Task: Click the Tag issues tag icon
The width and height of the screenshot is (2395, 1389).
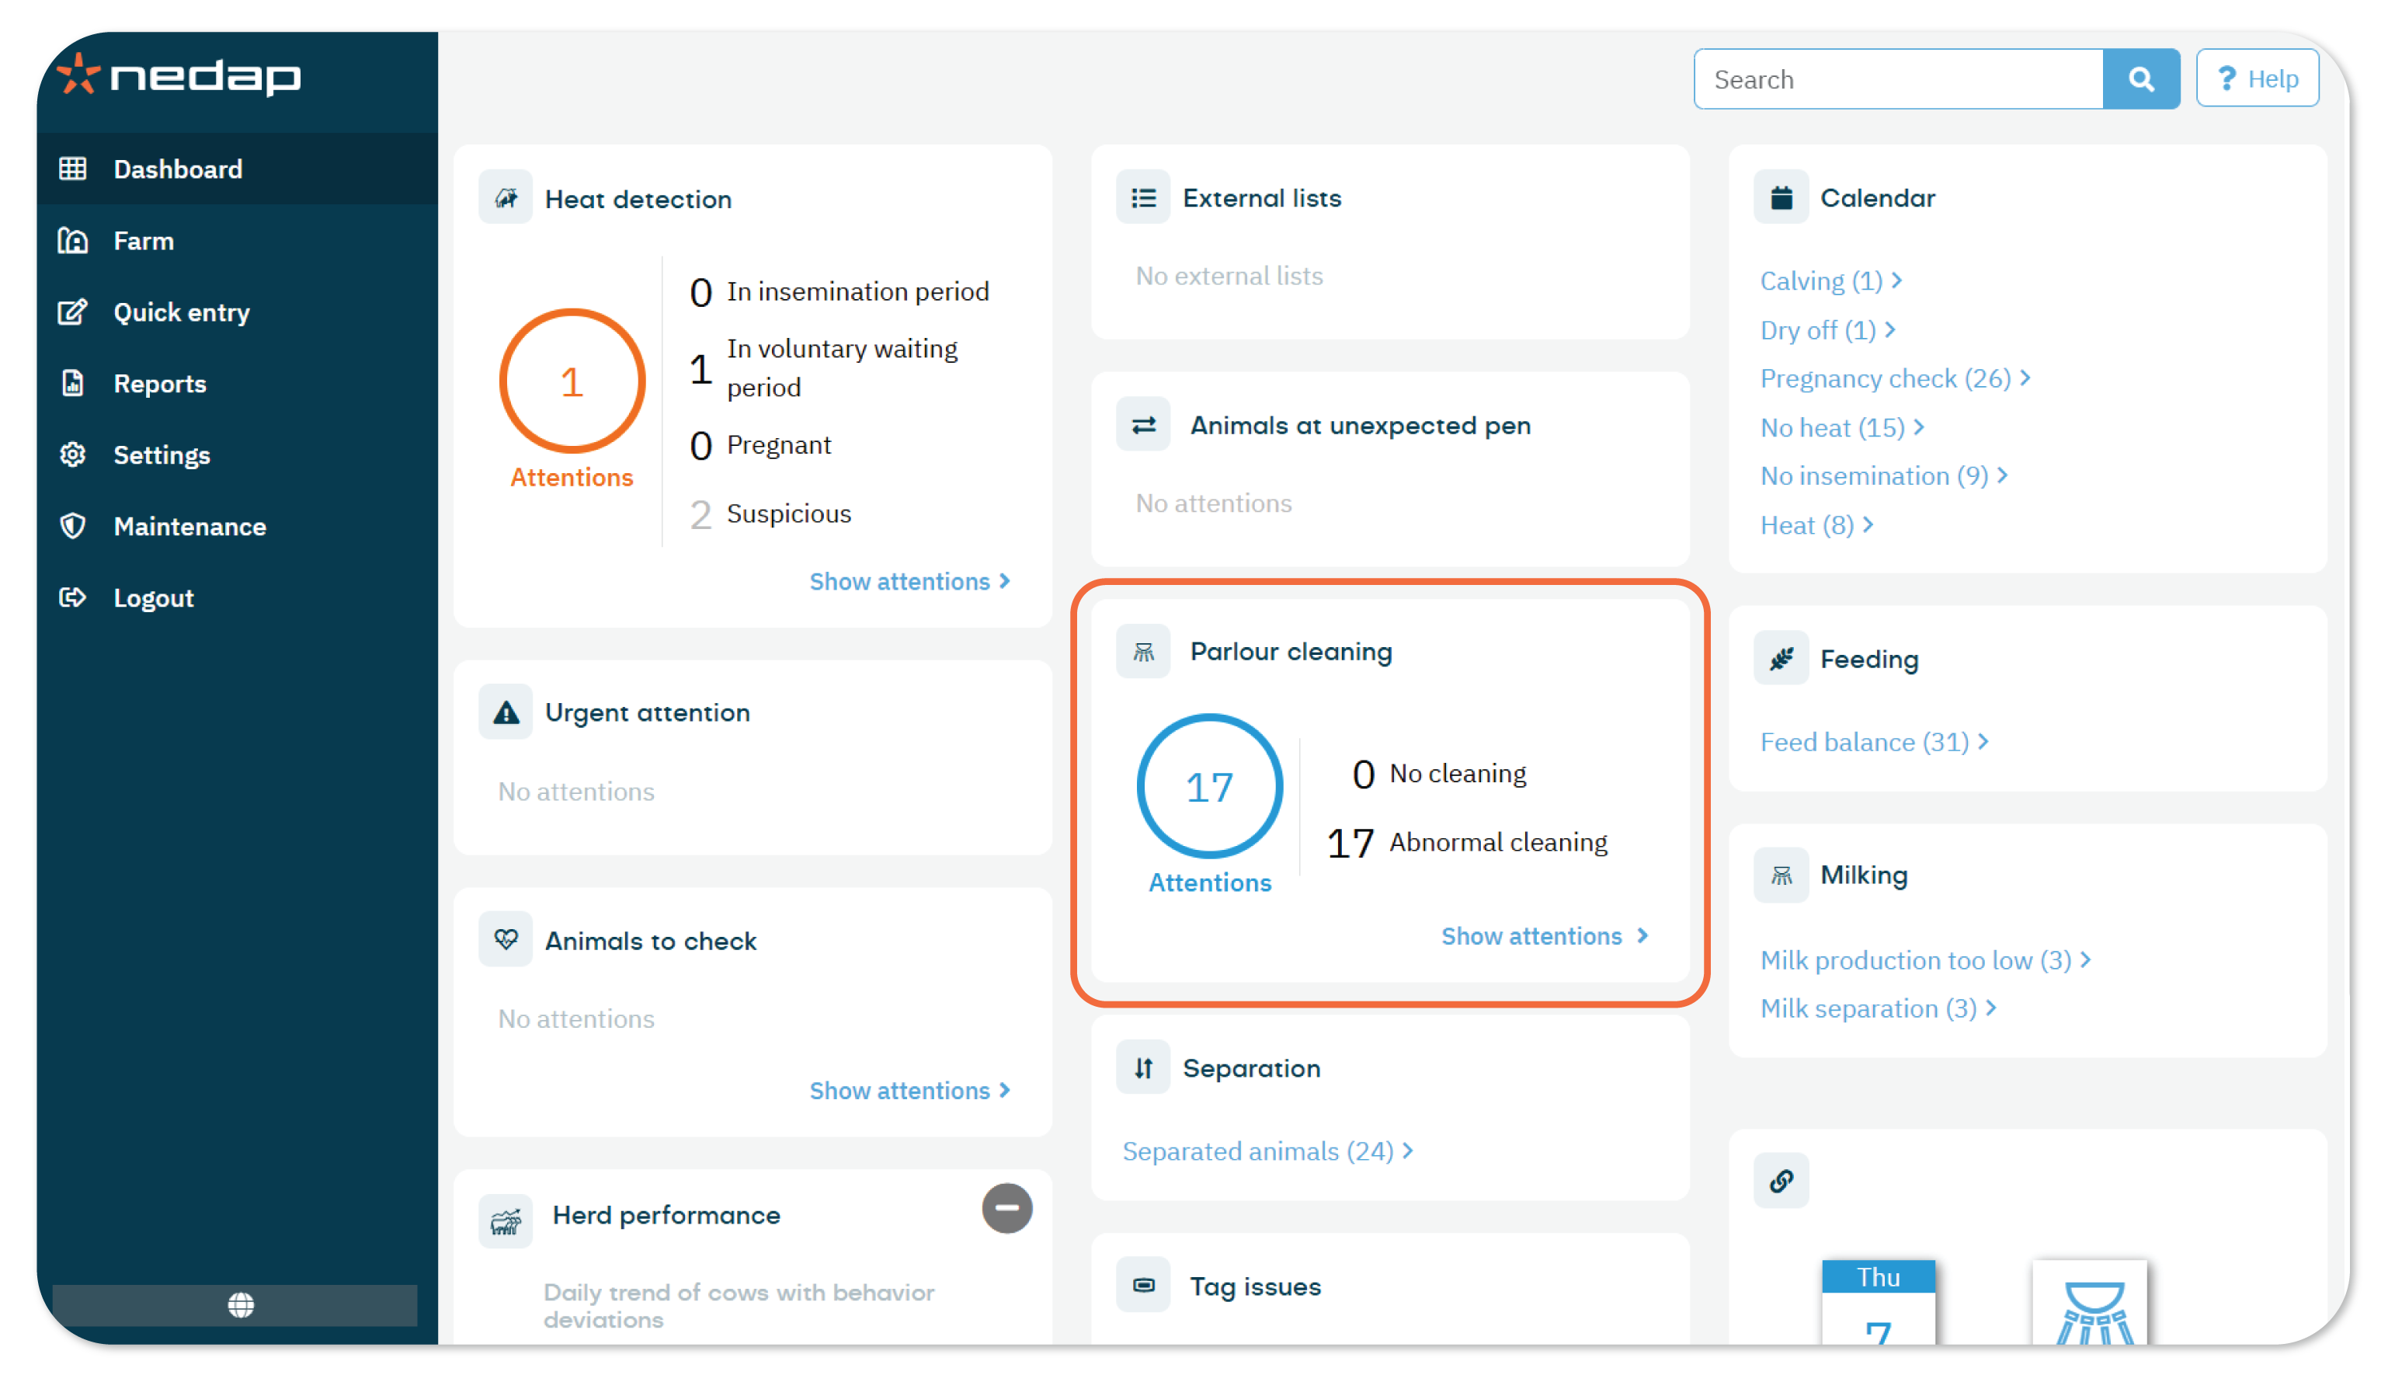Action: pyautogui.click(x=1143, y=1286)
